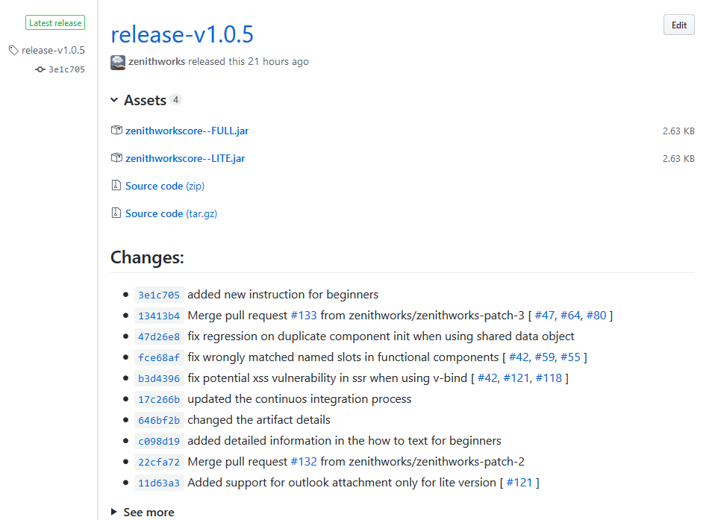This screenshot has height=520, width=718.
Task: Click the Edit button
Action: (x=678, y=24)
